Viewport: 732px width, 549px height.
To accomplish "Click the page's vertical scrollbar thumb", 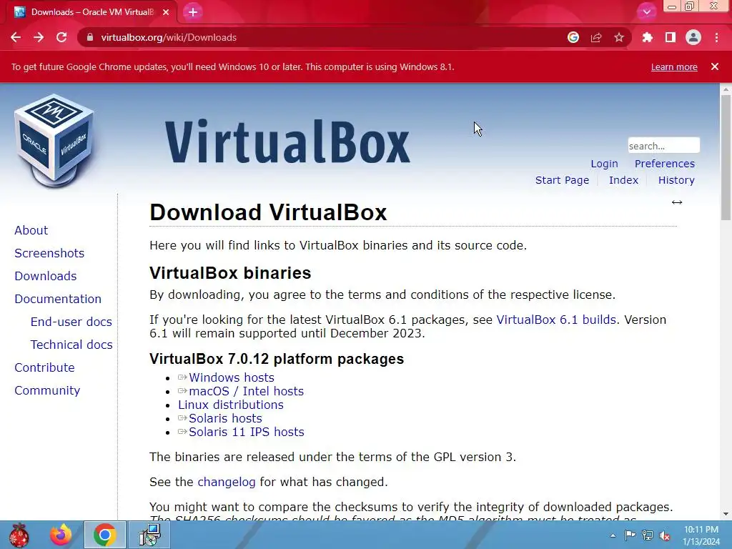I will pyautogui.click(x=726, y=157).
